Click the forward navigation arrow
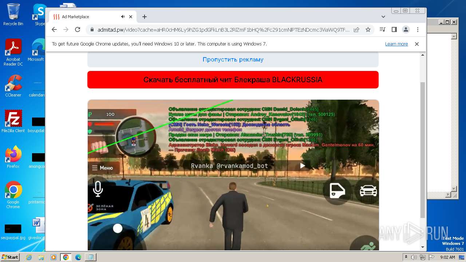The image size is (466, 262). [66, 30]
